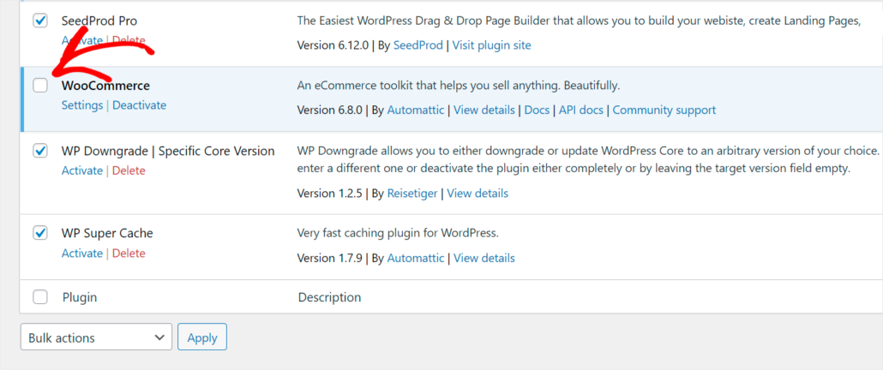The width and height of the screenshot is (883, 370).
Task: View details for WooCommerce
Action: point(484,110)
